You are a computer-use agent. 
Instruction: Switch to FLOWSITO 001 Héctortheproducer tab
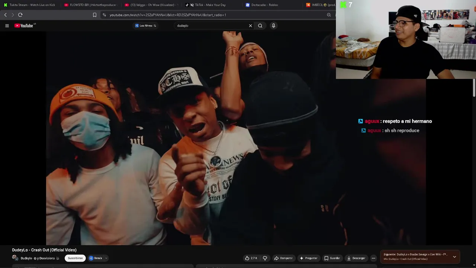click(x=90, y=5)
